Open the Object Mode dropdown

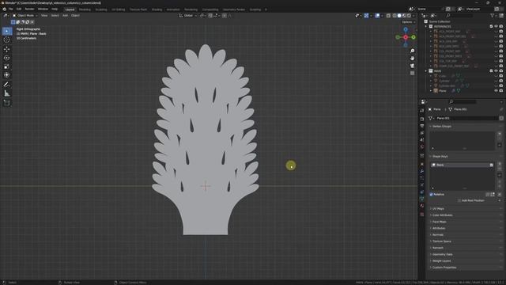(x=25, y=16)
